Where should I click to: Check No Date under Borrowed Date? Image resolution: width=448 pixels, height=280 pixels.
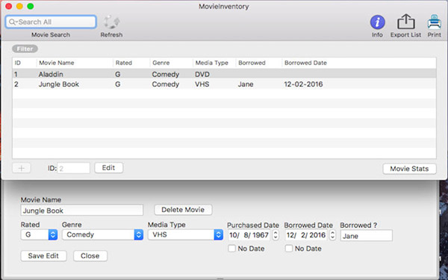coord(289,249)
